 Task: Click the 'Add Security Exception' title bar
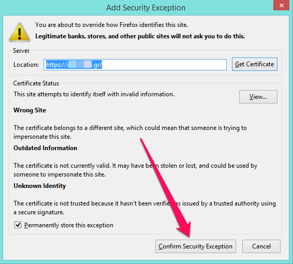pos(146,8)
